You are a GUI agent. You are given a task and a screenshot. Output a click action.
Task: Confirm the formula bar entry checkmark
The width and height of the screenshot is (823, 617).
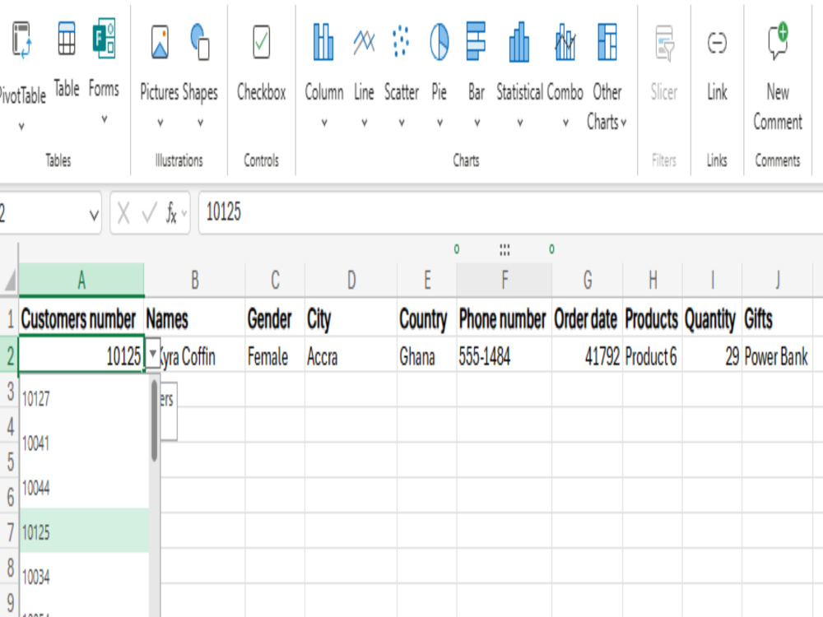click(149, 213)
